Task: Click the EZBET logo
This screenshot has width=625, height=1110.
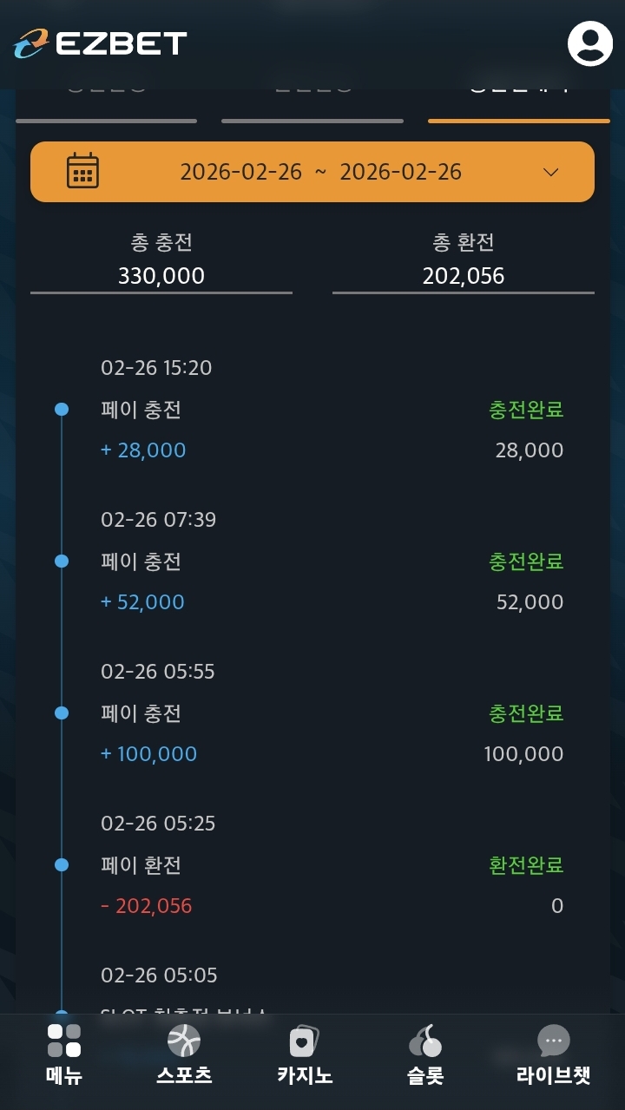Action: coord(101,43)
